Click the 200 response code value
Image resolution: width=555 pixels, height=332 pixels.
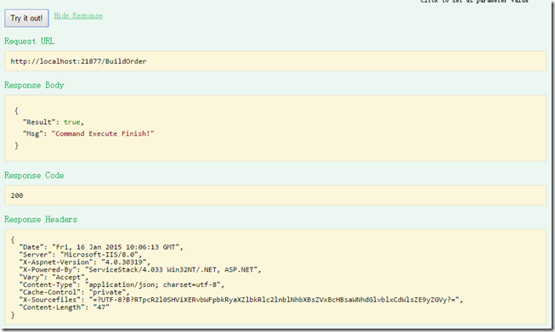[x=17, y=195]
